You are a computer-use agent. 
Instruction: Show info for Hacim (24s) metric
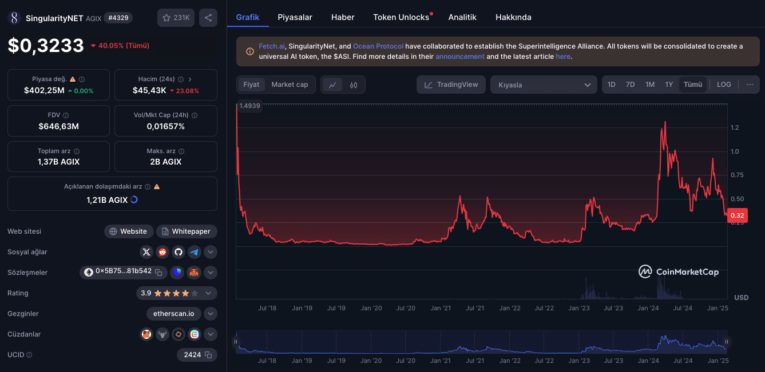(x=181, y=79)
